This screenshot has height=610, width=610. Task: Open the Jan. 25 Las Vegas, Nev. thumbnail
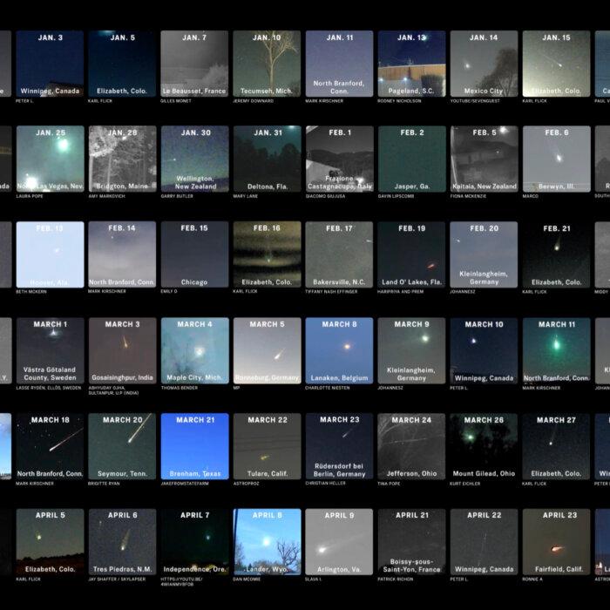pos(51,159)
